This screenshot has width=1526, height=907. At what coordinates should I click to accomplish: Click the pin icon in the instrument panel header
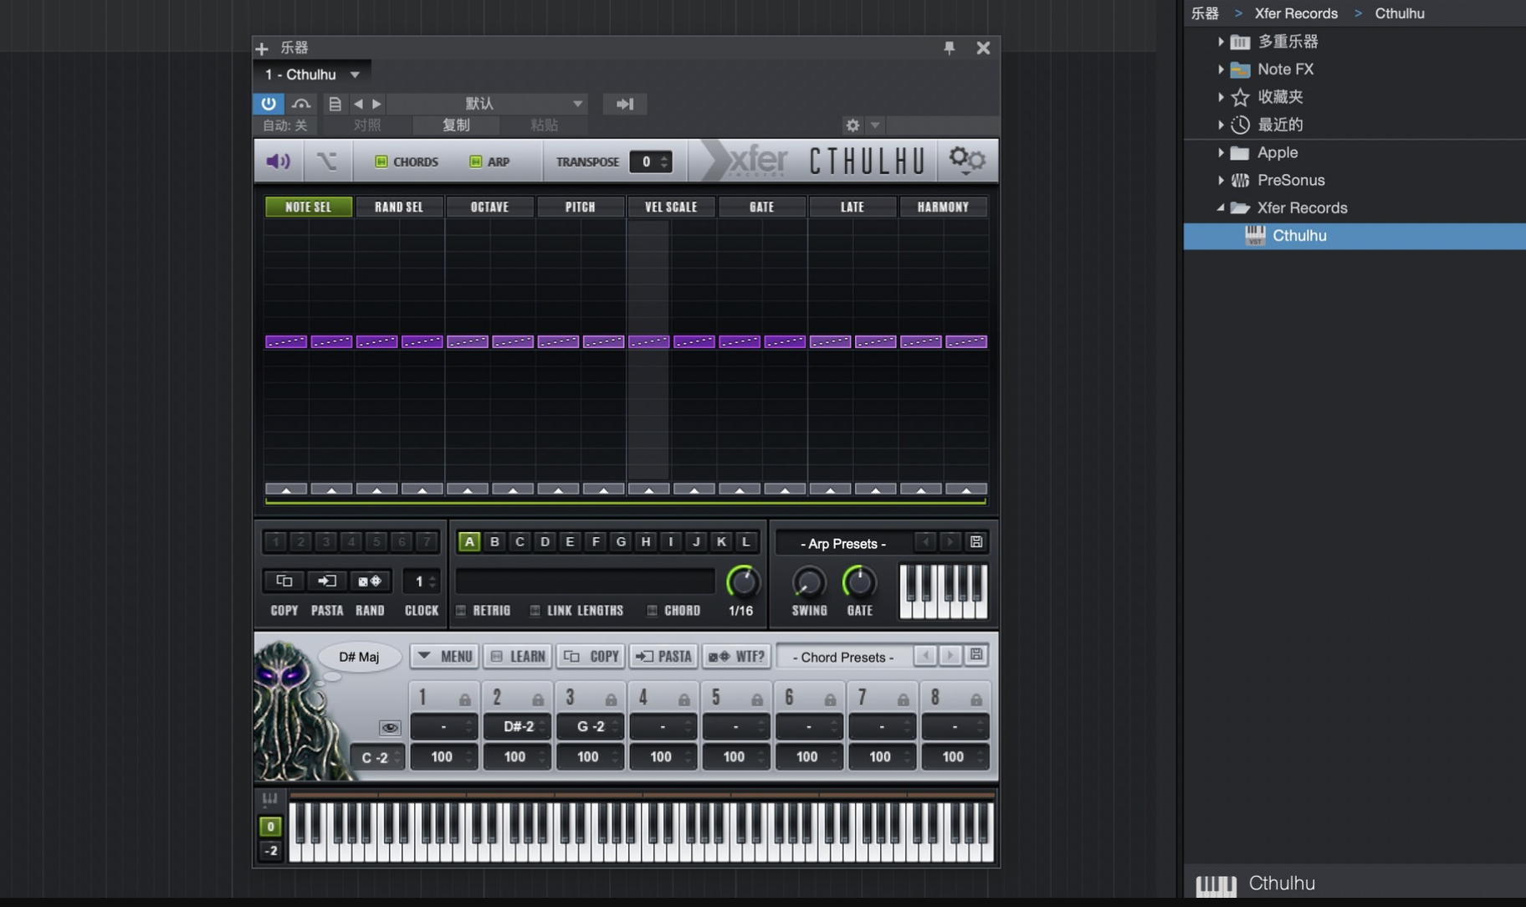point(950,48)
